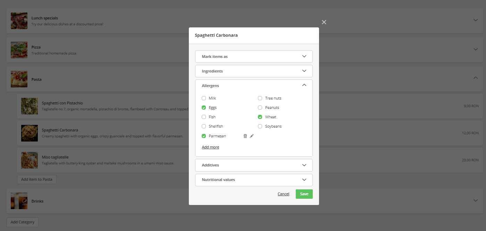Edit the Parmesan allergen using pencil icon
The height and width of the screenshot is (231, 486).
click(251, 136)
